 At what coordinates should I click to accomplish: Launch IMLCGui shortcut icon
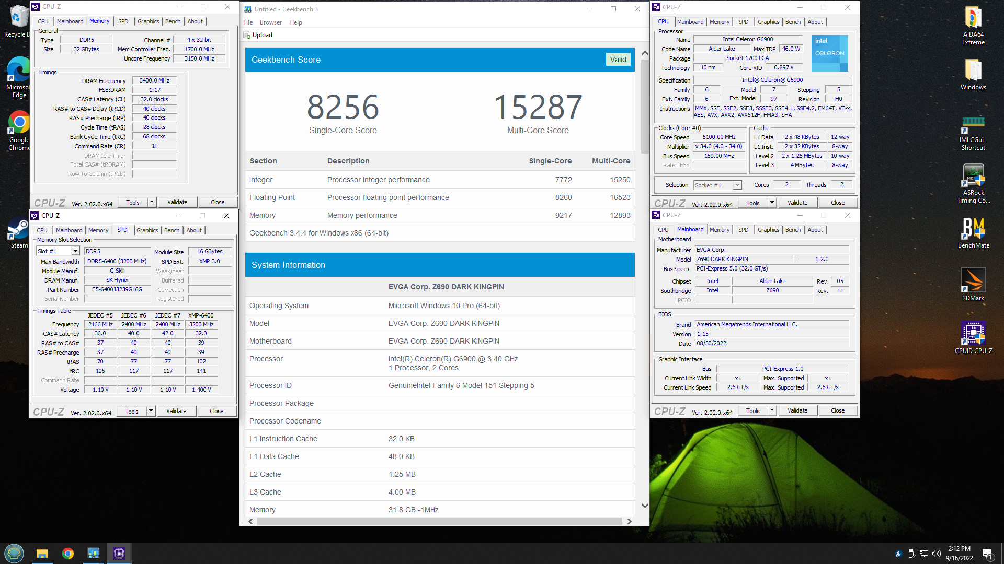[x=973, y=133]
